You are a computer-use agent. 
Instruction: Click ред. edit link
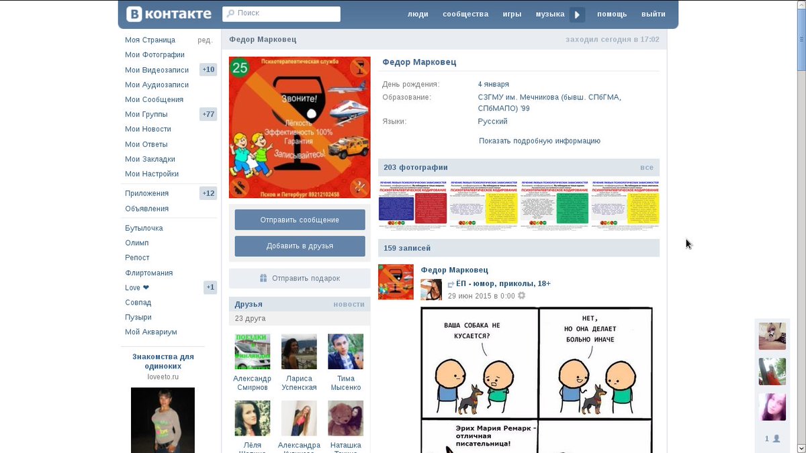click(205, 40)
